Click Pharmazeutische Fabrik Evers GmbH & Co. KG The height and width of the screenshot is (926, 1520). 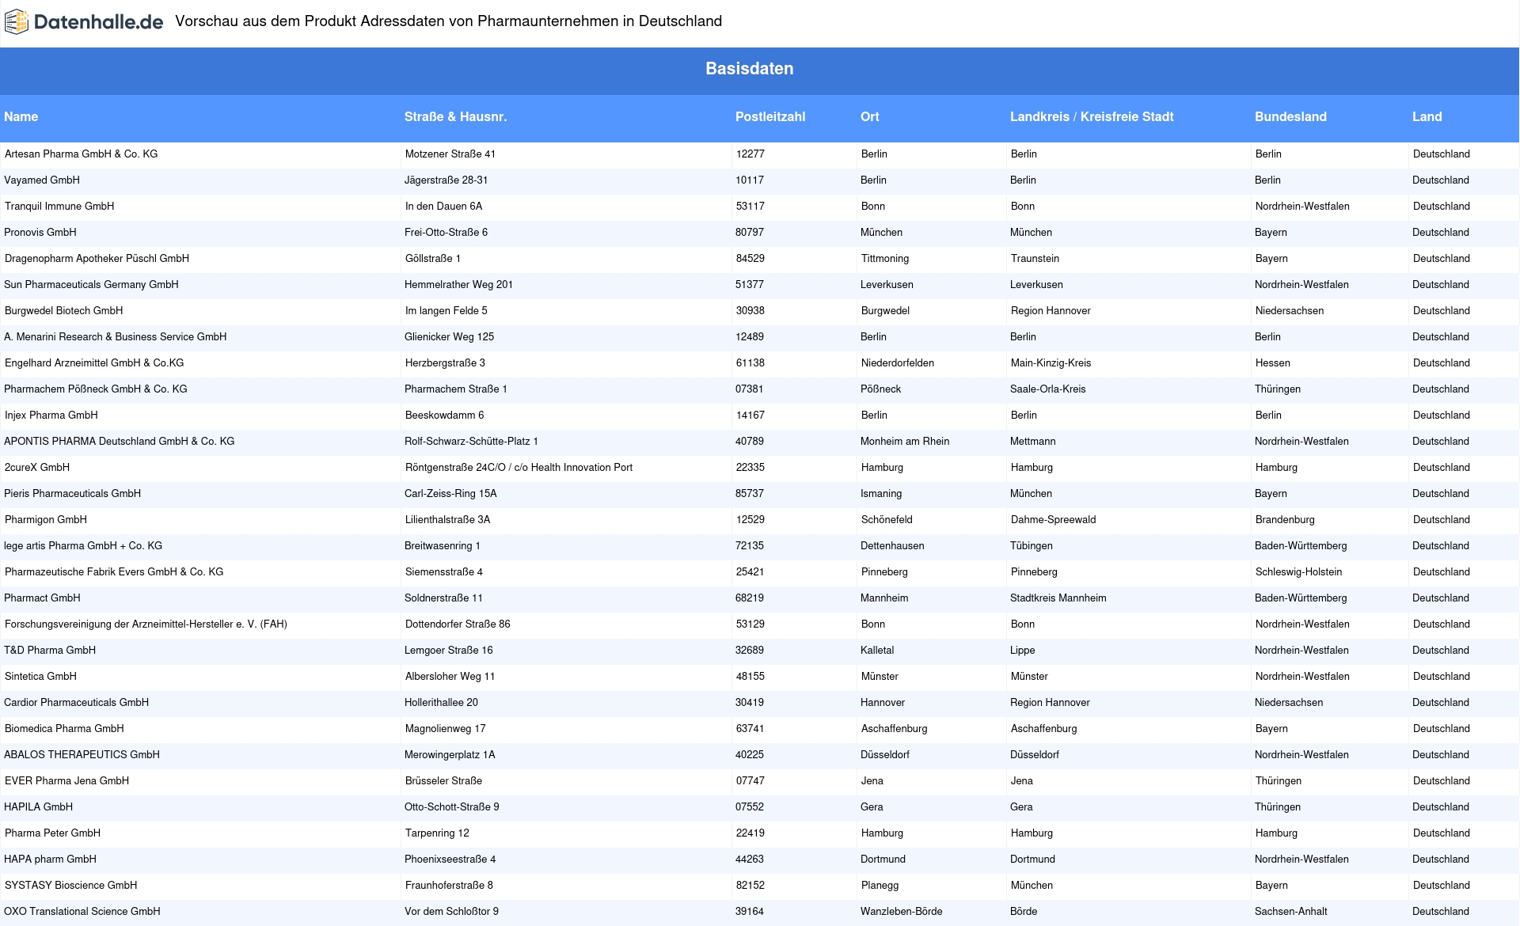tap(114, 572)
